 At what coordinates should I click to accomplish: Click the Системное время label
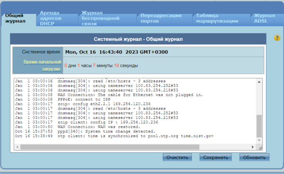41,52
